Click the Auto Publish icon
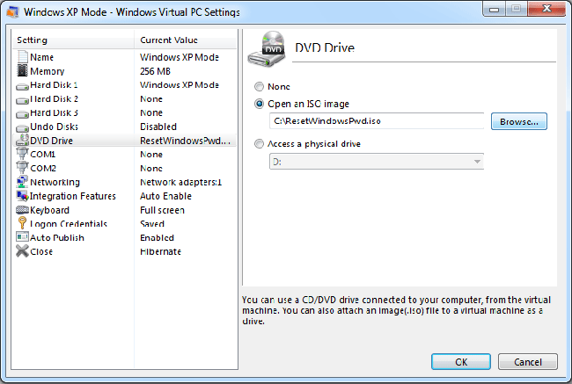The width and height of the screenshot is (572, 384). coord(23,237)
